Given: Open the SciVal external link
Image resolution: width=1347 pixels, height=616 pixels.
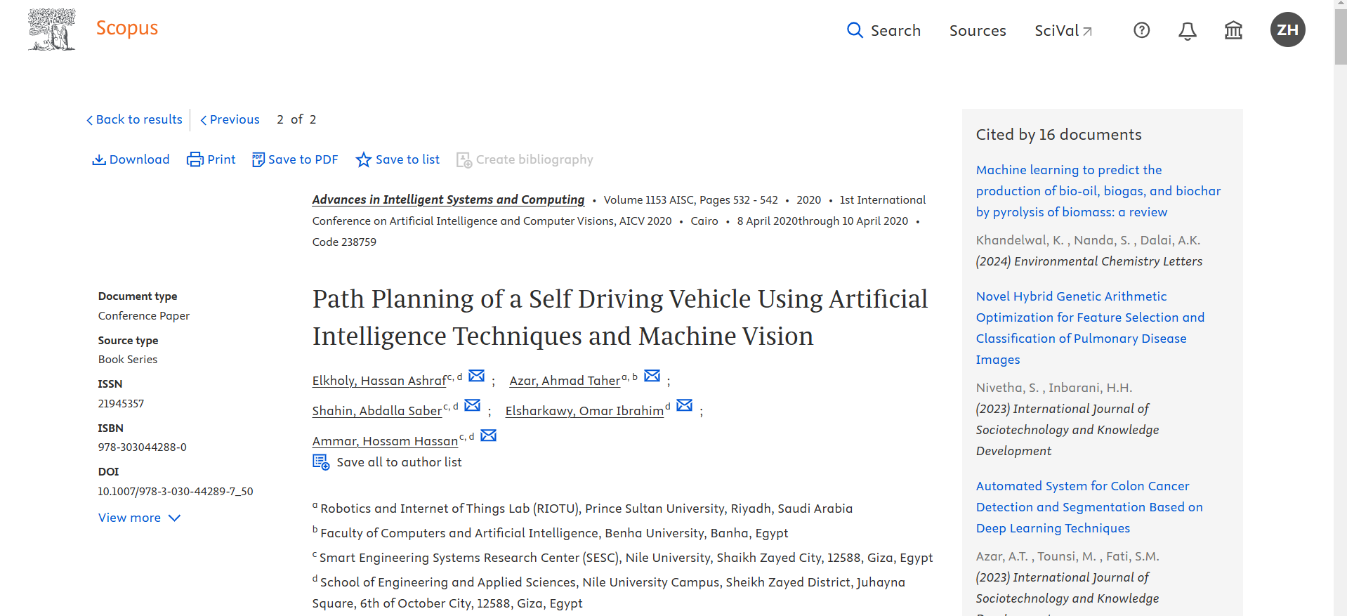Looking at the screenshot, I should tap(1063, 31).
